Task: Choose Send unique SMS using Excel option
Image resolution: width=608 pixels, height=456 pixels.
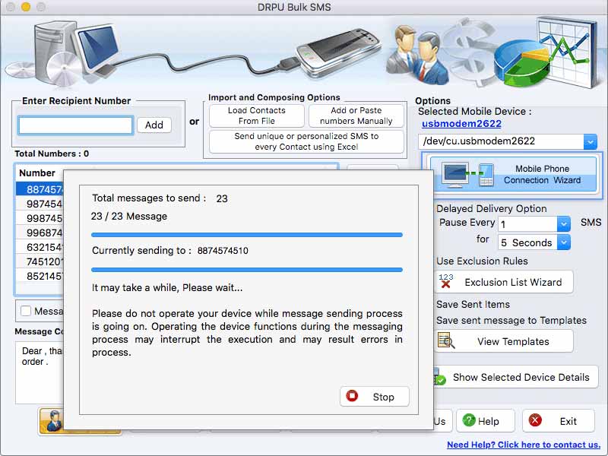Action: 306,141
